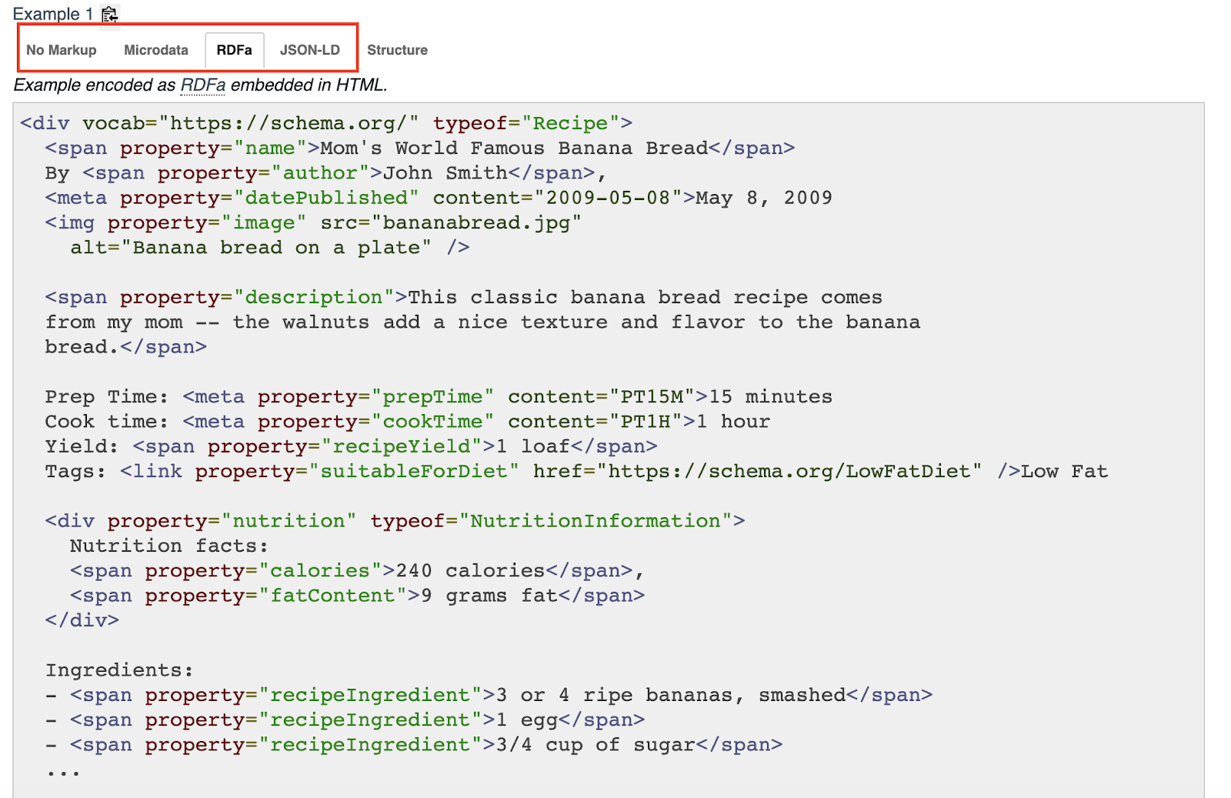Image resolution: width=1231 pixels, height=798 pixels.
Task: Click the clipboard copy icon beside Example 1
Action: pyautogui.click(x=109, y=13)
